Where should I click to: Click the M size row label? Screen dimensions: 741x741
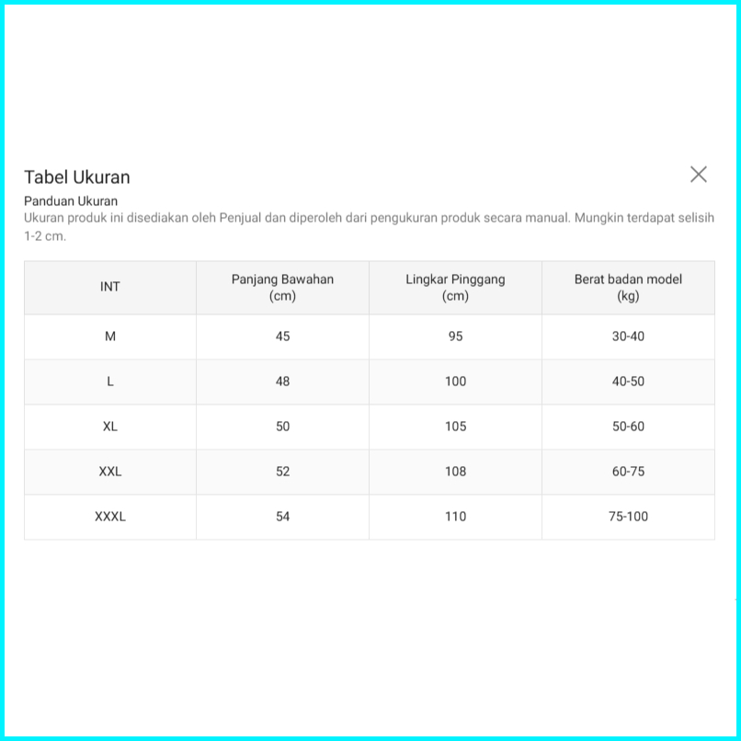pos(110,336)
